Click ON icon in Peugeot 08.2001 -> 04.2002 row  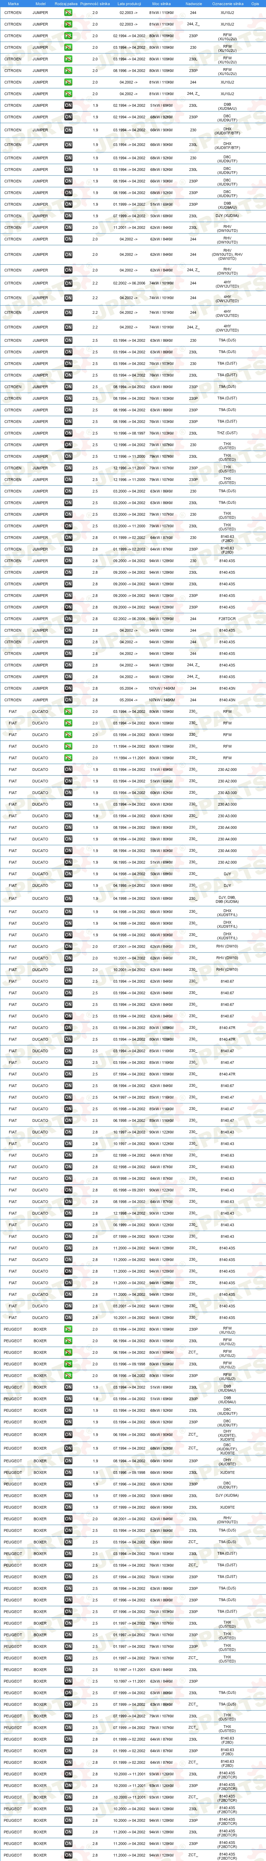(x=68, y=1519)
